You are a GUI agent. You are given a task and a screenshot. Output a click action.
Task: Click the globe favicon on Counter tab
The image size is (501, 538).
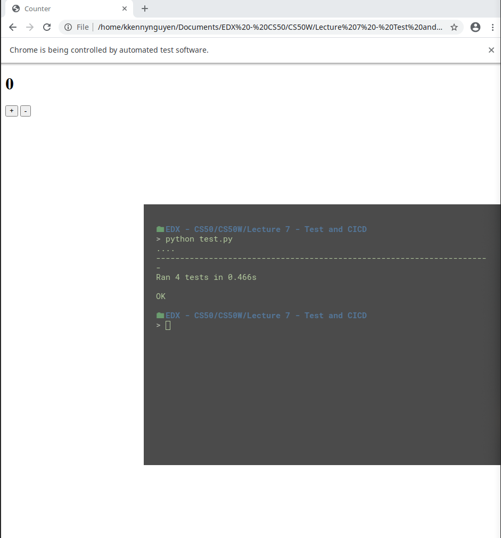pos(16,9)
